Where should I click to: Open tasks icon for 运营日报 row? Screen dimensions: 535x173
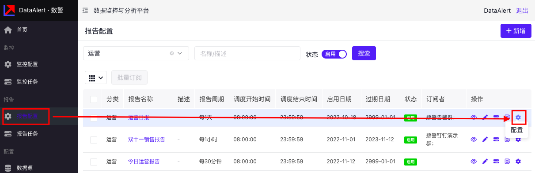point(496,118)
